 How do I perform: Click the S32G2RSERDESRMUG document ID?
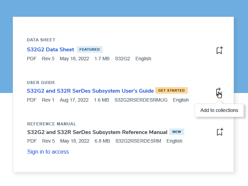pos(141,100)
